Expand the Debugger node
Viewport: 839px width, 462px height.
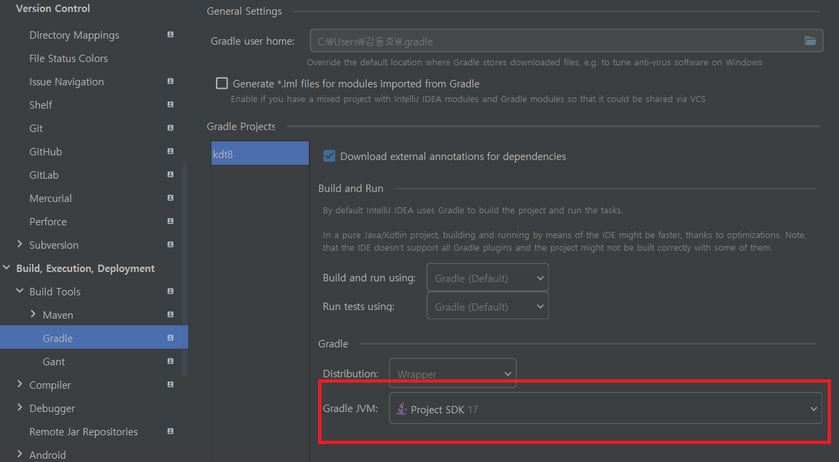click(x=19, y=408)
